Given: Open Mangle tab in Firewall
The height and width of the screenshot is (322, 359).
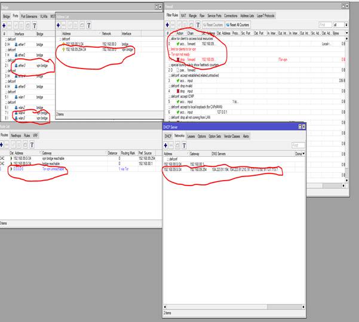Looking at the screenshot, I should point(193,16).
